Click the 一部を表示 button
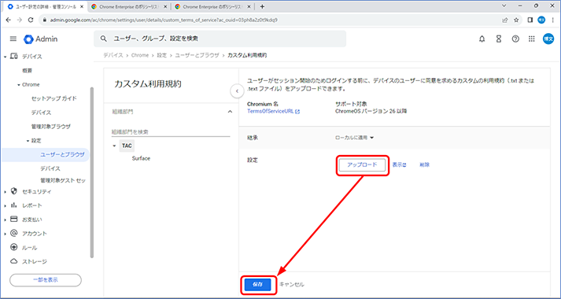 [x=46, y=280]
